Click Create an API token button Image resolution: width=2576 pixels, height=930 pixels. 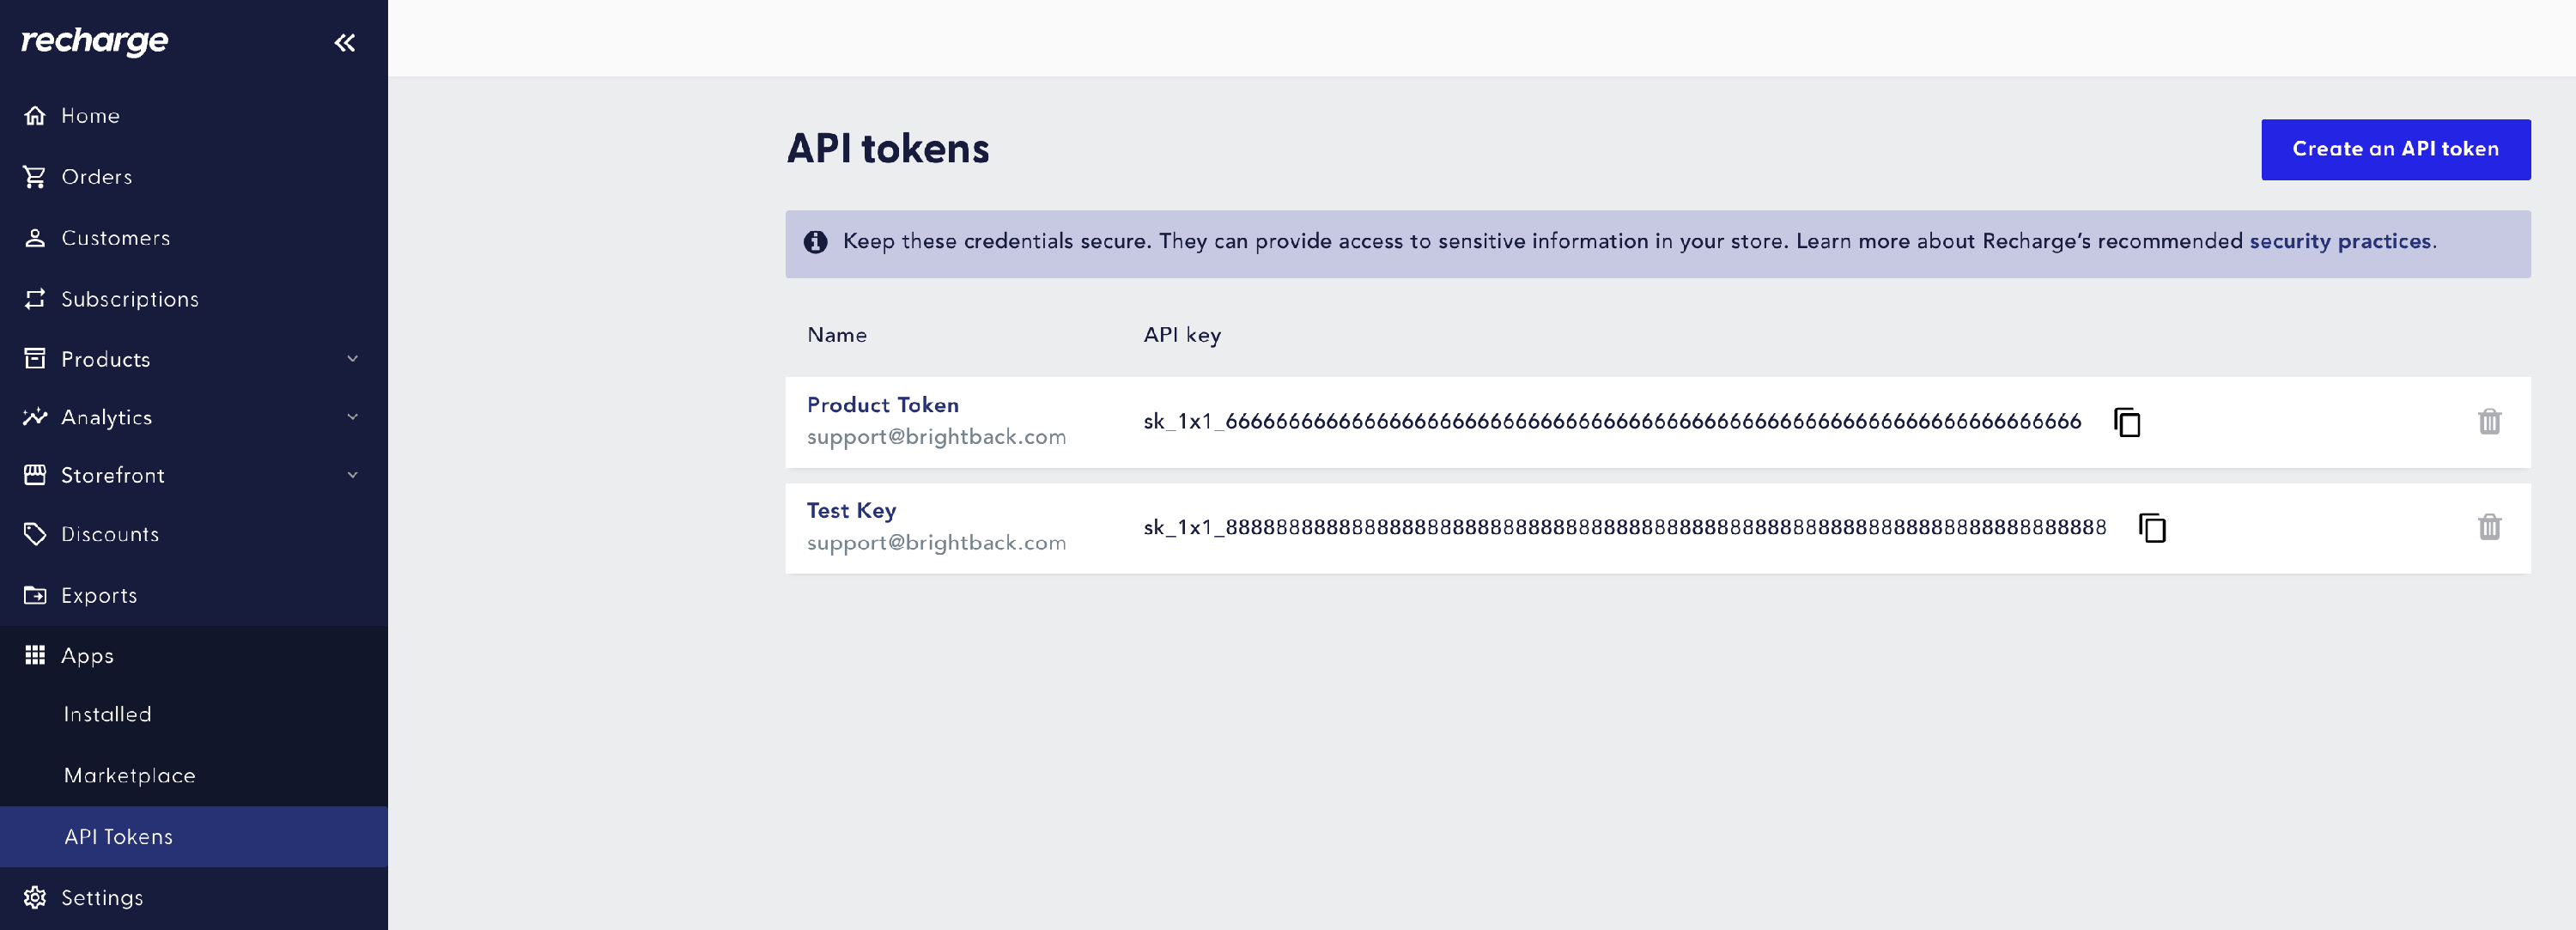(x=2395, y=150)
